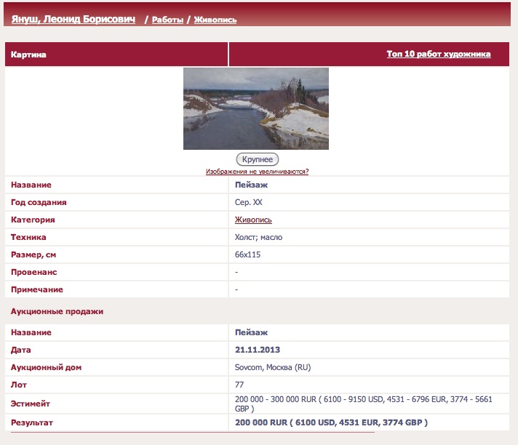518x445 pixels.
Task: Click the landscape painting thumbnail
Action: (256, 108)
